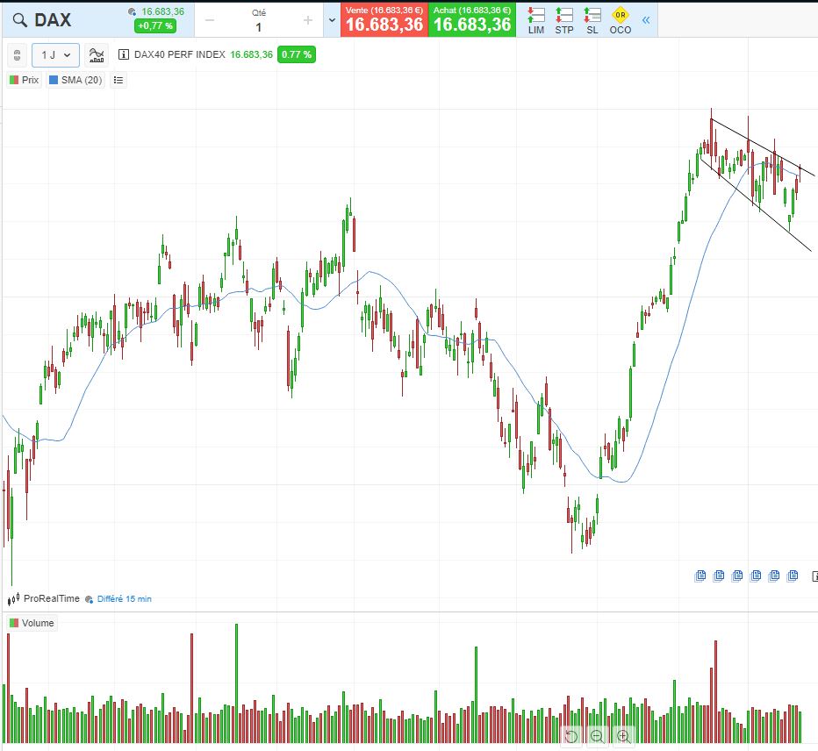Open the chart indicators icon

coord(97,55)
